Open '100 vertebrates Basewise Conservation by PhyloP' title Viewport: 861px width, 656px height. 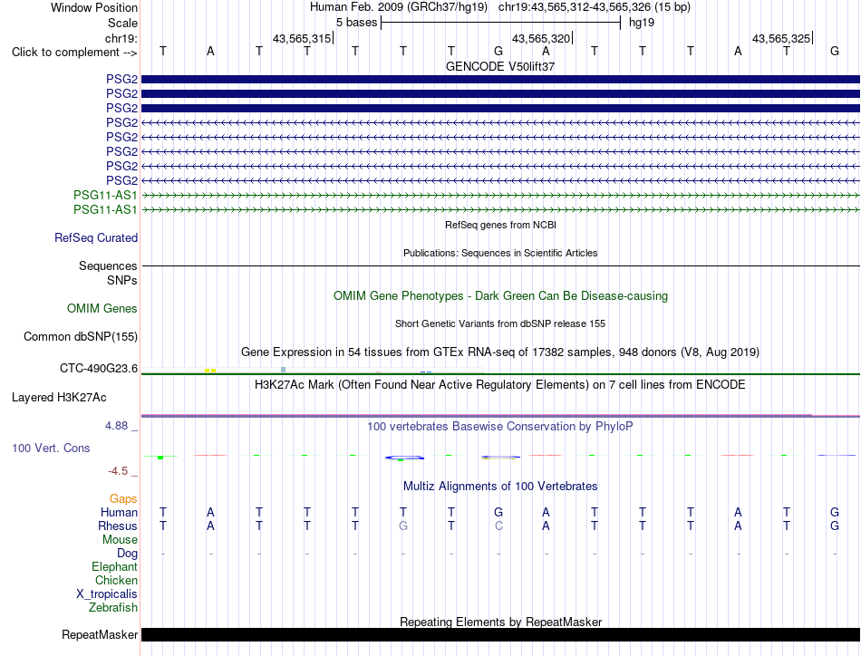coord(500,427)
